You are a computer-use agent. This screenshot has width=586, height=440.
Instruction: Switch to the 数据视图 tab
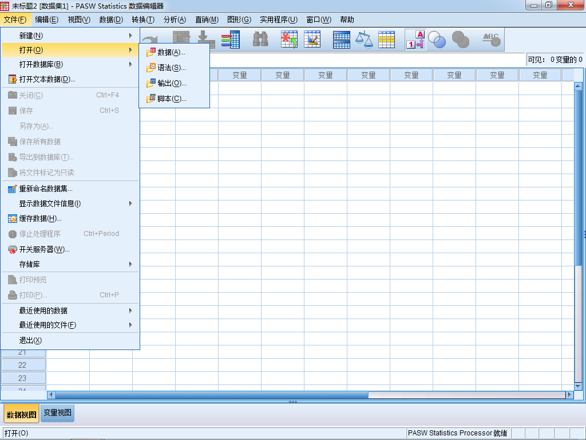[21, 415]
